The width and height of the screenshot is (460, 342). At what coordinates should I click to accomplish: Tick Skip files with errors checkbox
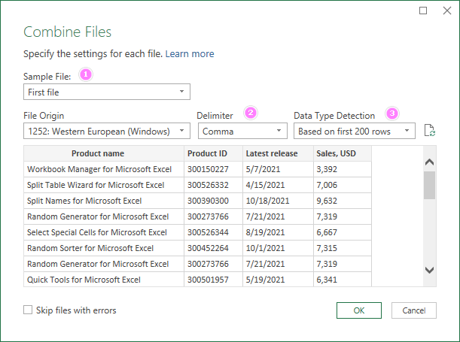coord(28,310)
